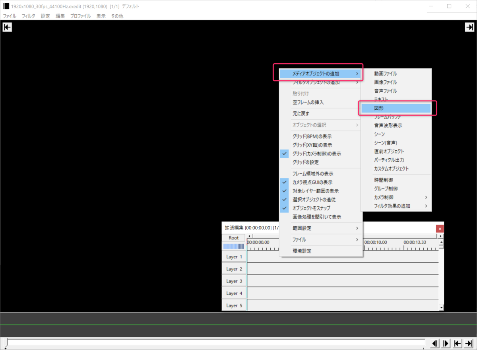
Task: Go to timeline start via bottom-right skip icon
Action: tap(457, 343)
